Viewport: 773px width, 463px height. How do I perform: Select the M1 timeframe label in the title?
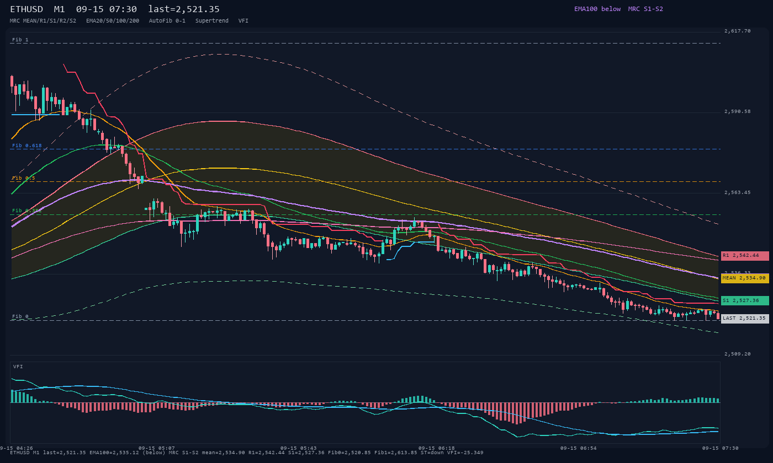click(x=60, y=9)
